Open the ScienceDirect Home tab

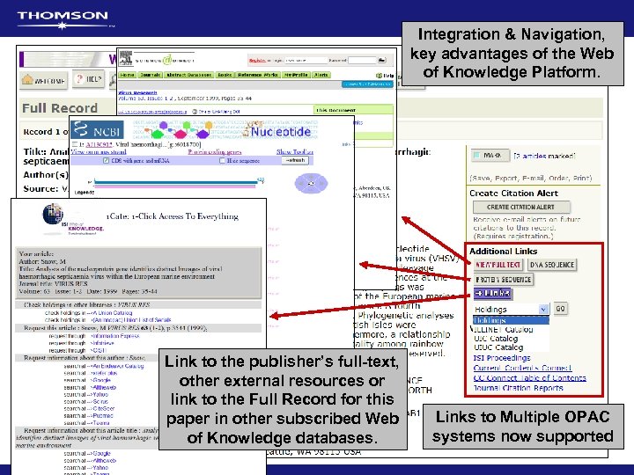[127, 75]
